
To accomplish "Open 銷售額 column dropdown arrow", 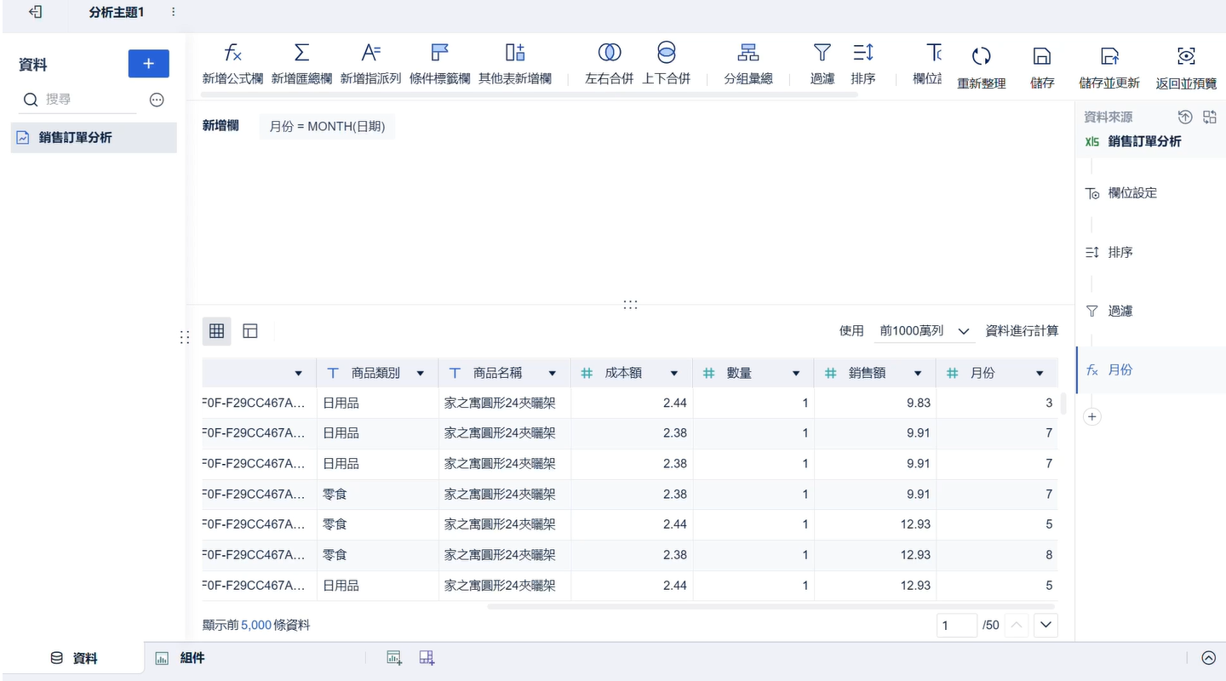I will click(x=918, y=374).
